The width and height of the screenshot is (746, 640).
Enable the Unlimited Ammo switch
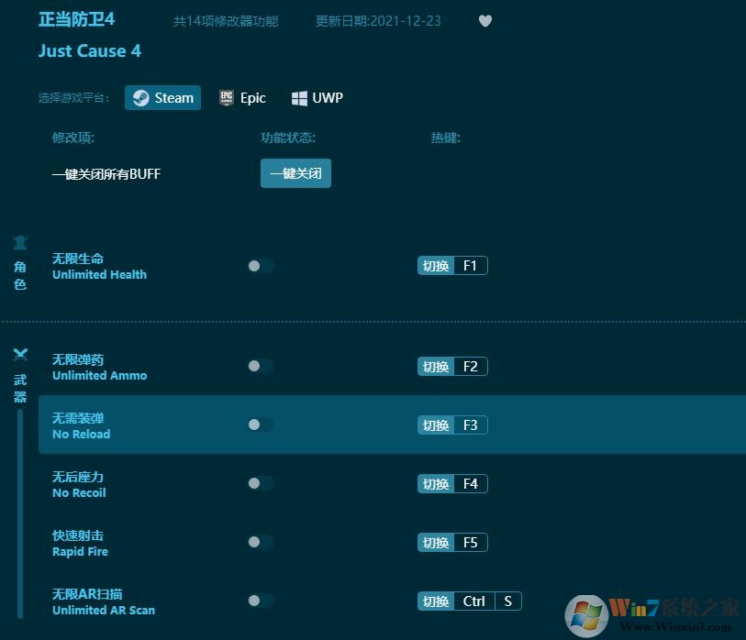pos(260,366)
